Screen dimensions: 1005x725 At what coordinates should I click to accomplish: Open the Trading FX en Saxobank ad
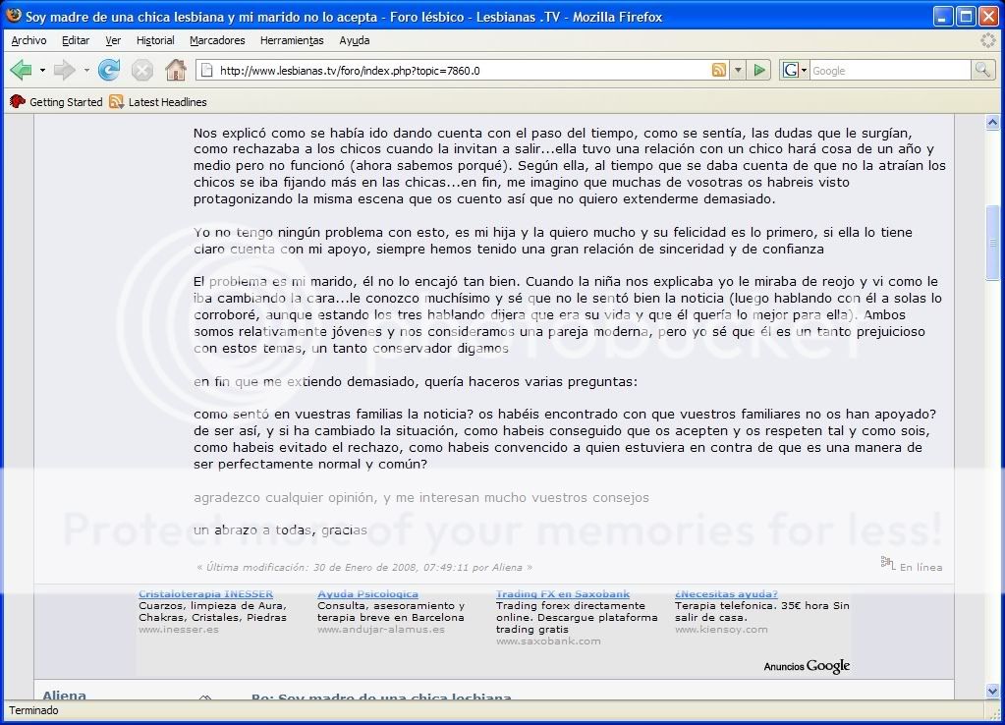[562, 593]
